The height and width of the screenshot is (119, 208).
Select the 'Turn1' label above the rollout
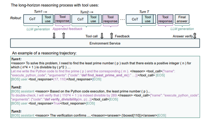click(x=38, y=11)
